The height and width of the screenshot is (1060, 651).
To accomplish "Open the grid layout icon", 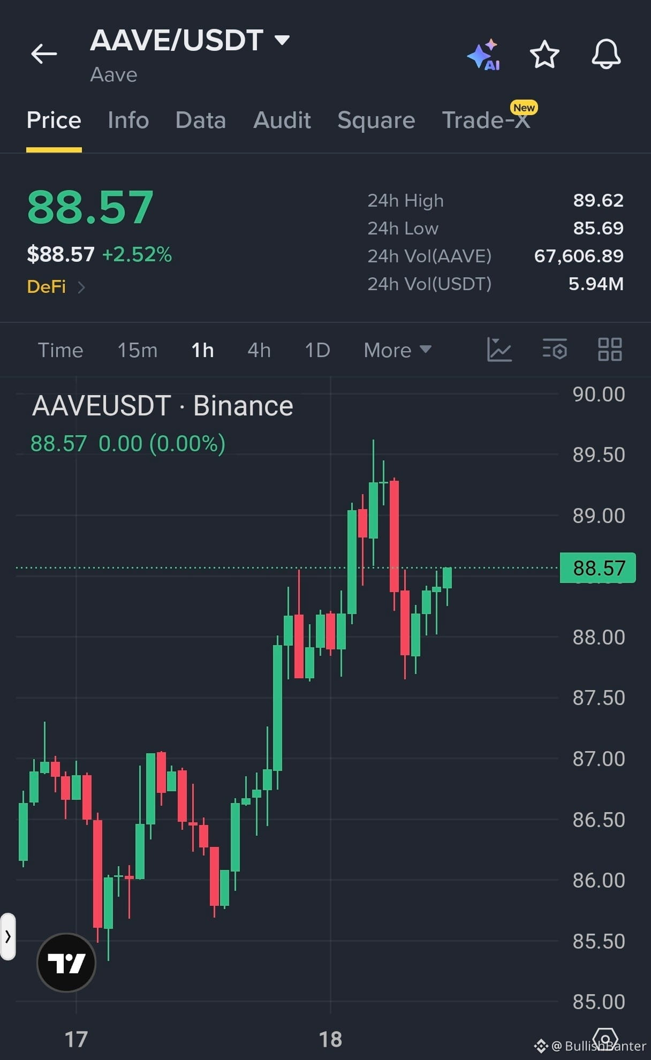I will pos(610,350).
